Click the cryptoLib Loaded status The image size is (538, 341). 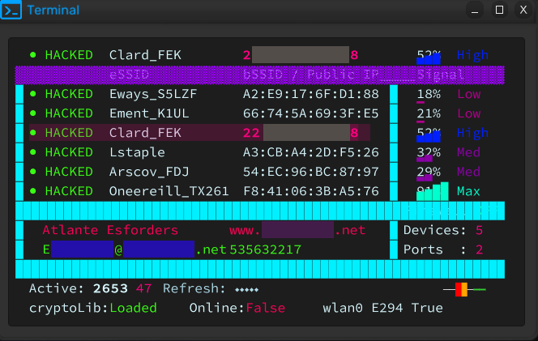[x=92, y=308]
